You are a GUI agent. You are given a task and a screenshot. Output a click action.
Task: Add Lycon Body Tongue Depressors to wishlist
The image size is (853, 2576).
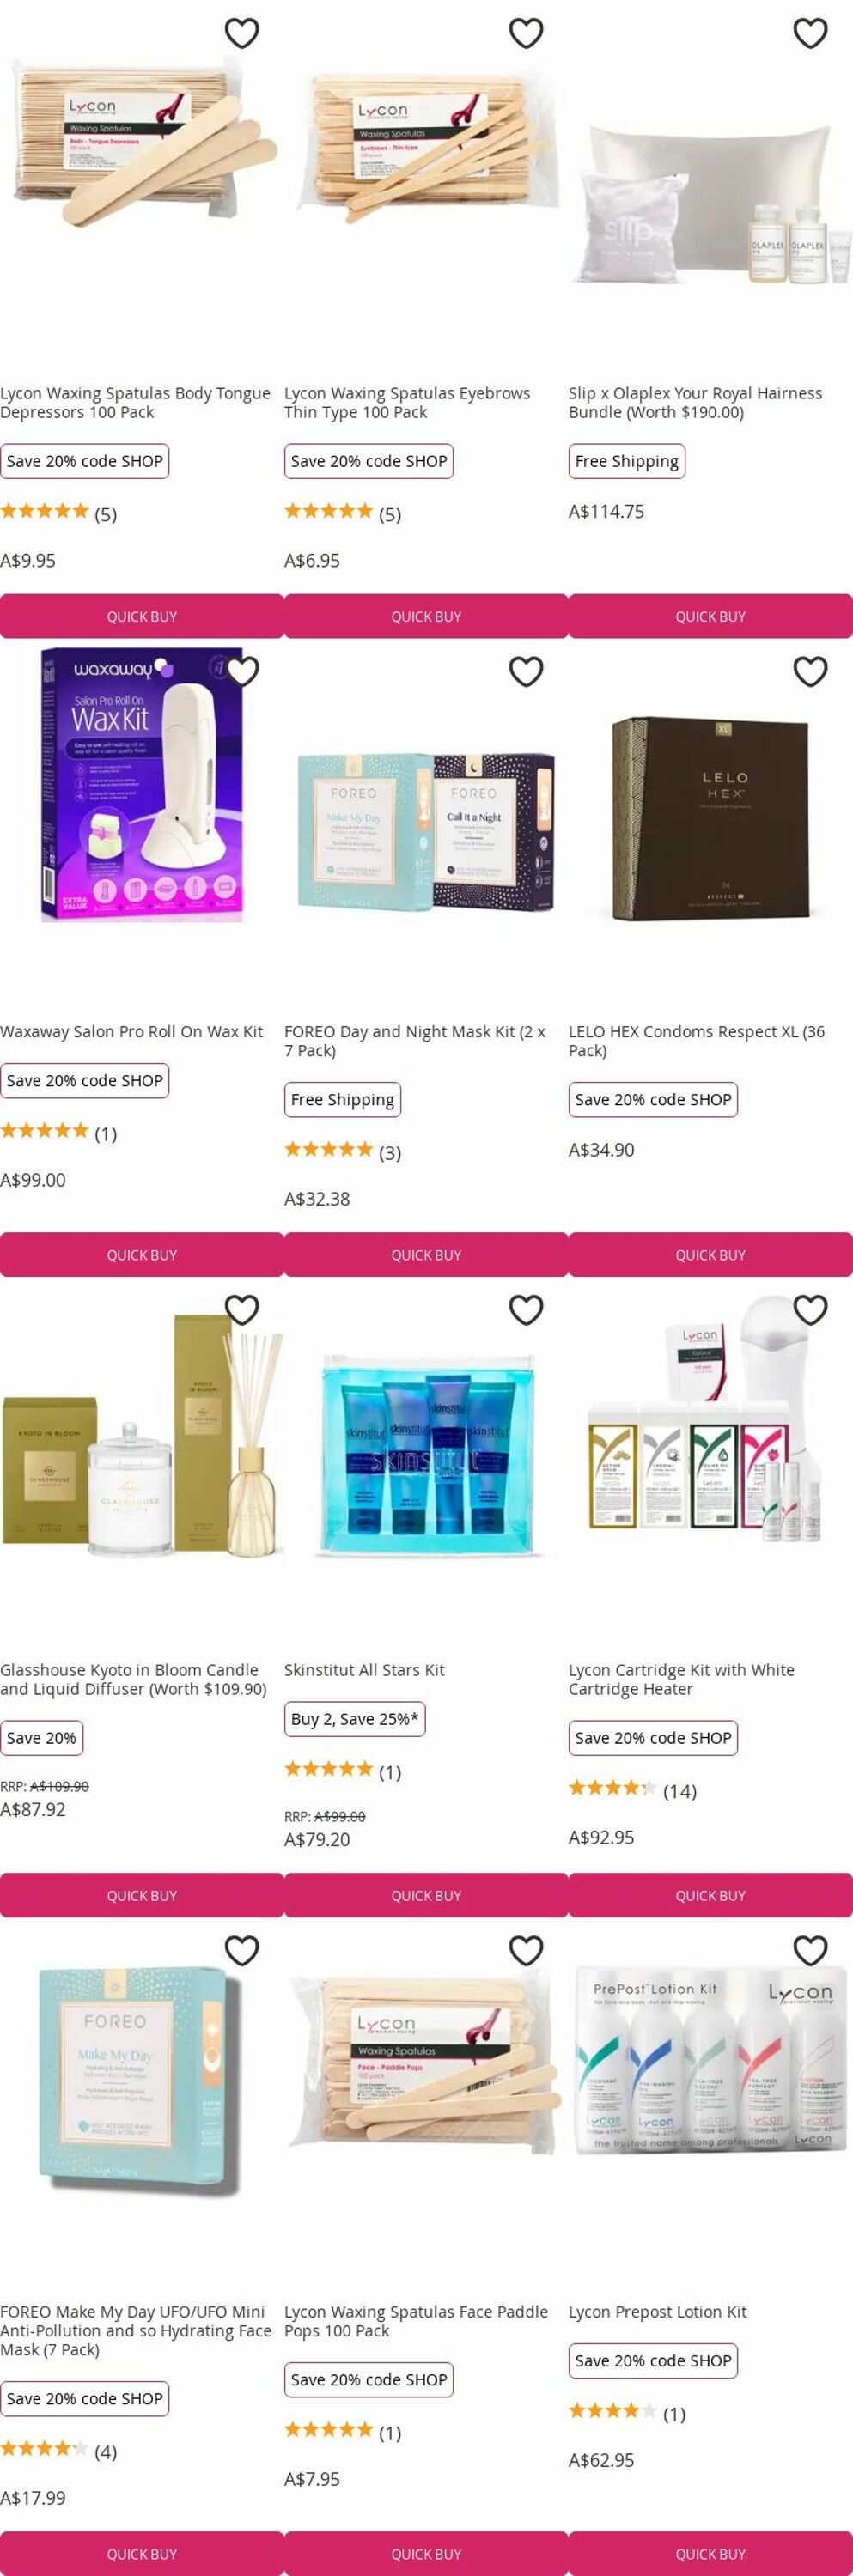[x=242, y=33]
